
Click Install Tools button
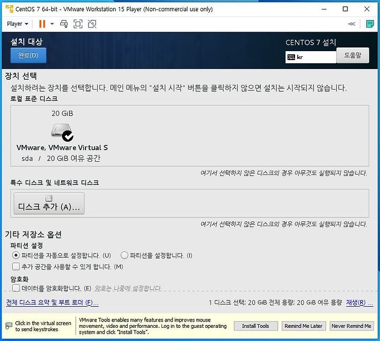pyautogui.click(x=255, y=326)
